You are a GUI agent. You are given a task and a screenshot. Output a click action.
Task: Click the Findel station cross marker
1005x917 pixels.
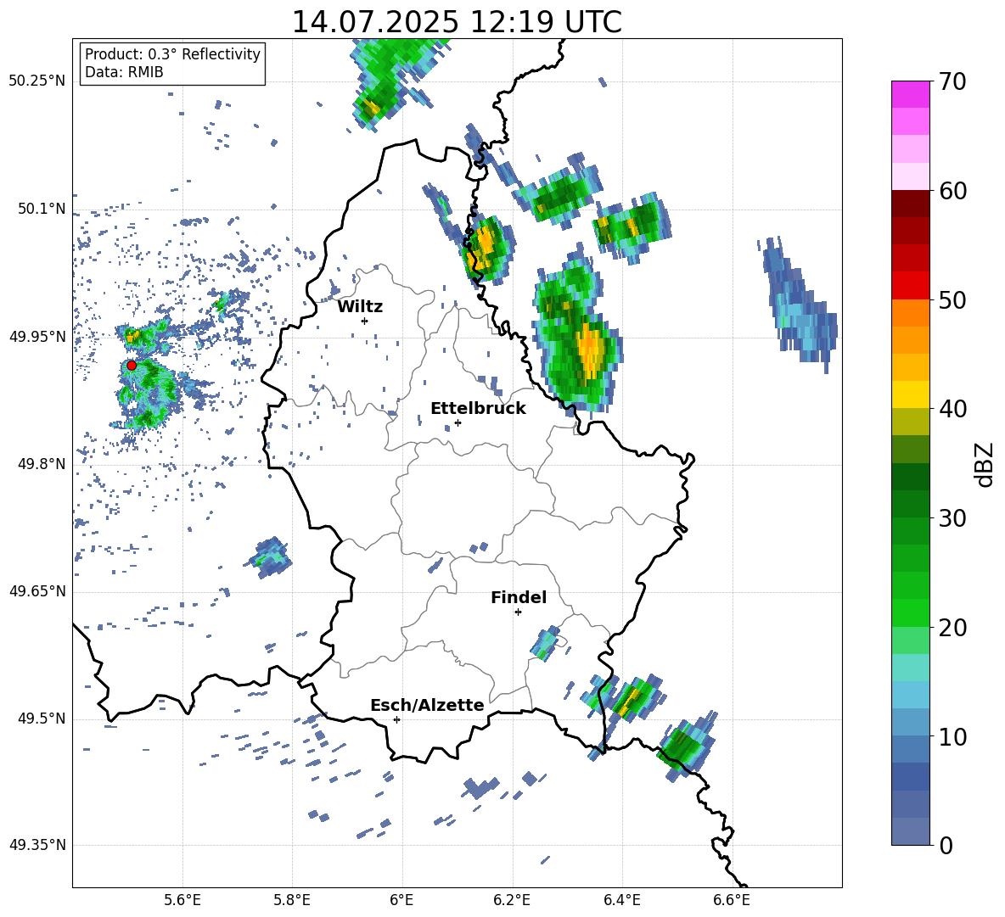518,612
